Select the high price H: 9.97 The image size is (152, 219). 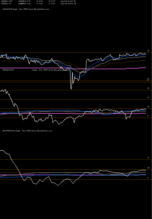tap(51, 1)
